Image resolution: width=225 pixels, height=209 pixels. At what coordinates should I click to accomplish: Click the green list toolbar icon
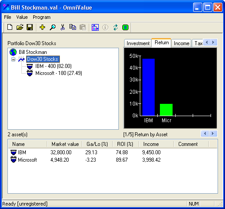click(125, 28)
